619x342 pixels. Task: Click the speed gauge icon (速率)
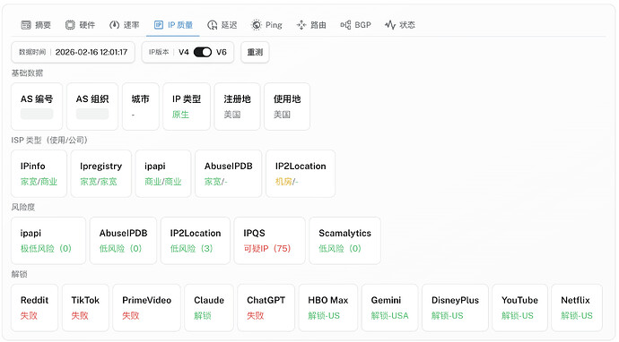coord(114,25)
